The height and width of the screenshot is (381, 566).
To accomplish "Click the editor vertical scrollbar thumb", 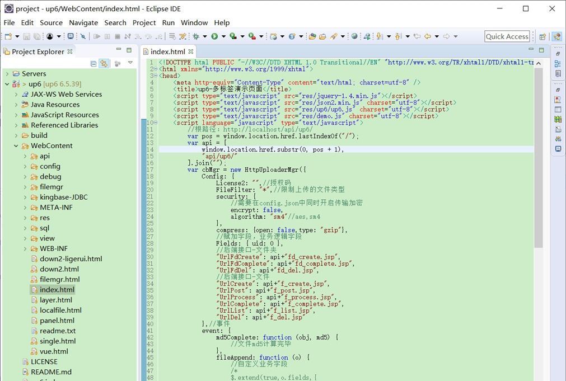I will click(538, 158).
